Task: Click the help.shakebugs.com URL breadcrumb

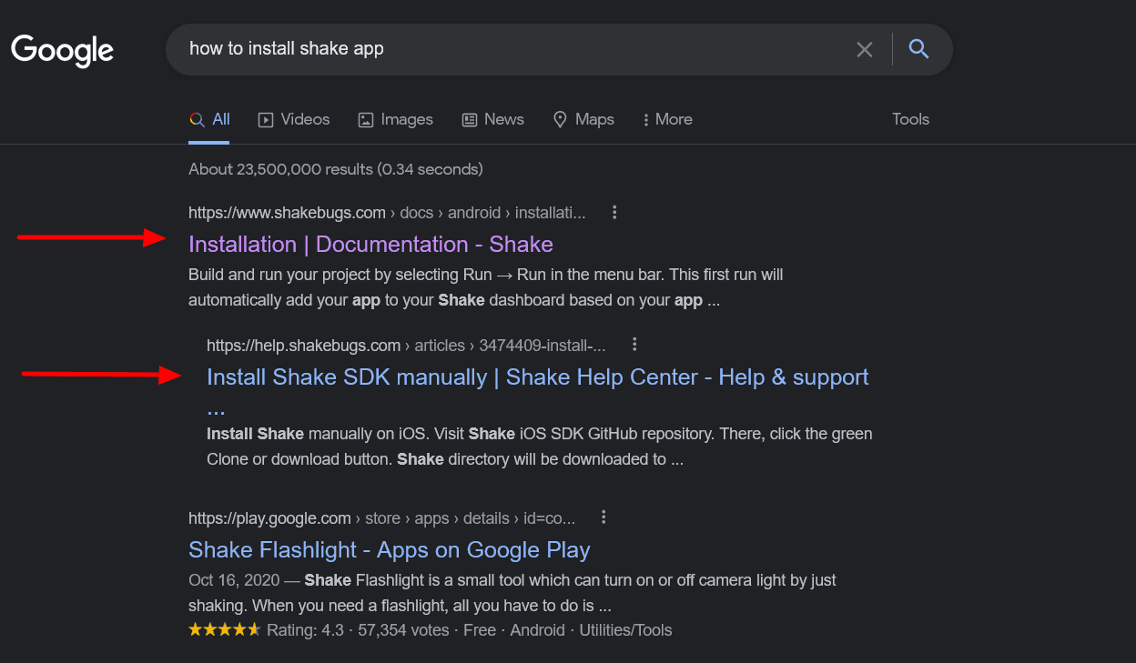Action: pyautogui.click(x=303, y=345)
